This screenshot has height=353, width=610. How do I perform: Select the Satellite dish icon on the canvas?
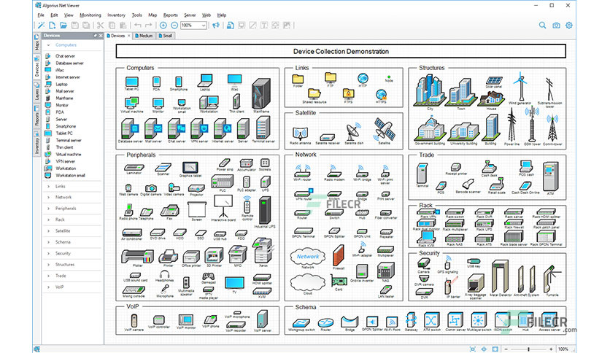353,131
